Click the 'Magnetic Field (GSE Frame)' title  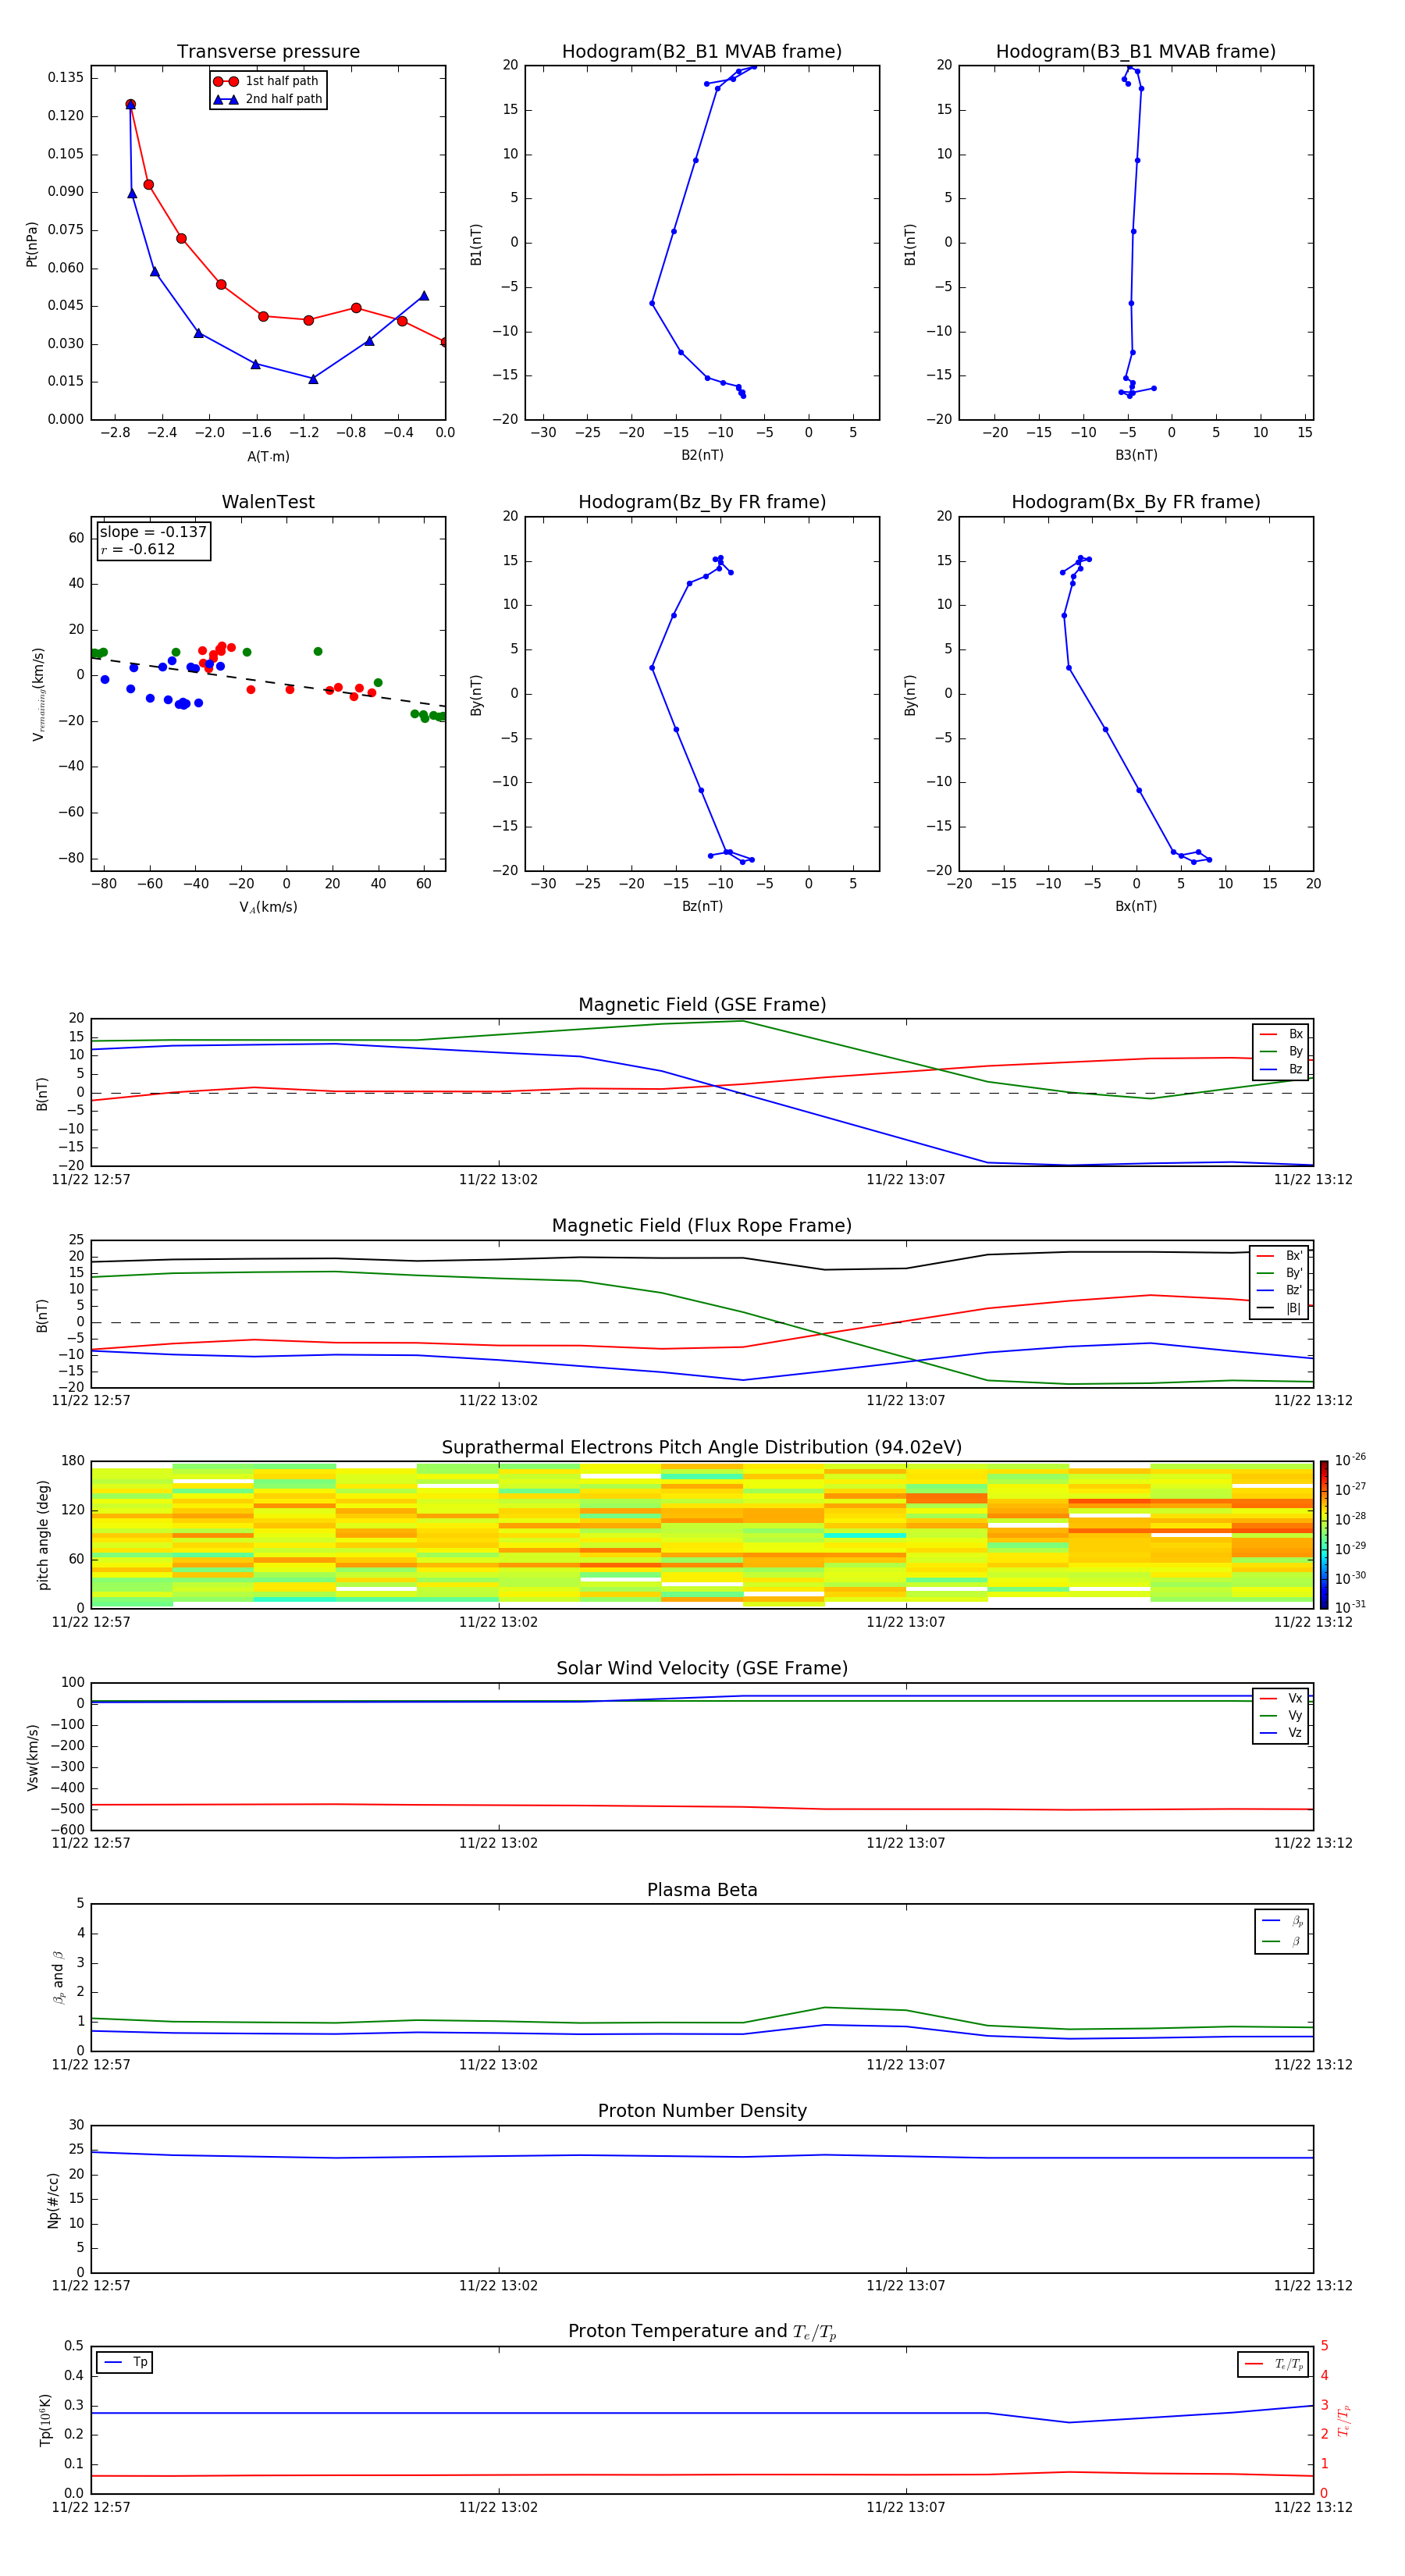coord(702,1005)
